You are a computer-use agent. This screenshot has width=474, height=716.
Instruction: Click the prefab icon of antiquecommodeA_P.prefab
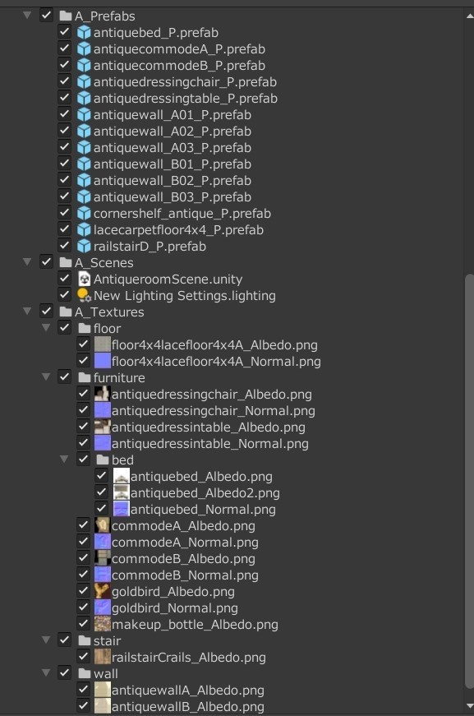[84, 49]
